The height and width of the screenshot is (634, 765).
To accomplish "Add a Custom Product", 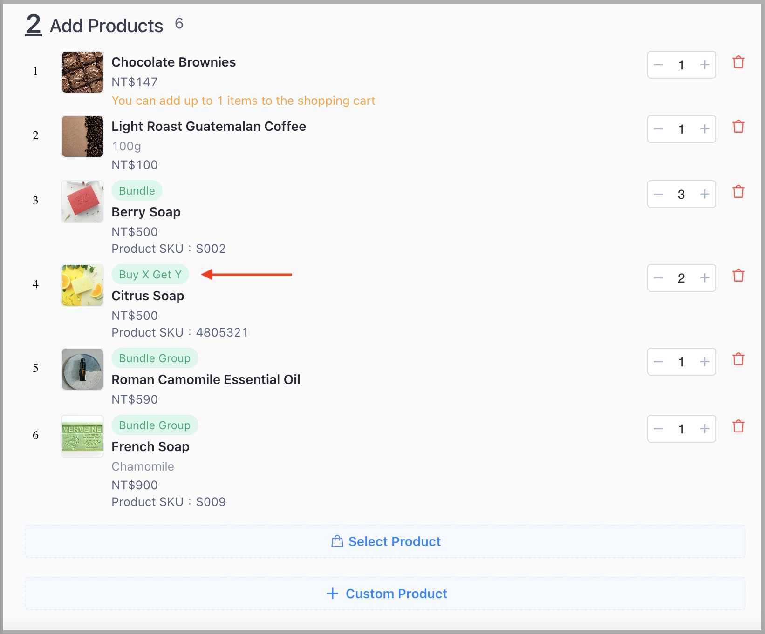I will tap(385, 594).
